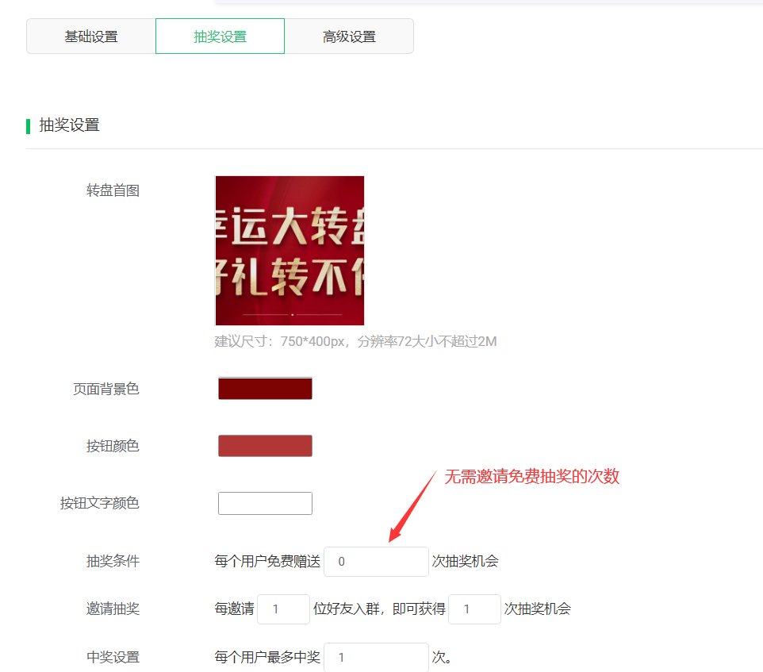763x672 pixels.
Task: Focus the 每个用户最多中奖 count field
Action: pos(376,658)
